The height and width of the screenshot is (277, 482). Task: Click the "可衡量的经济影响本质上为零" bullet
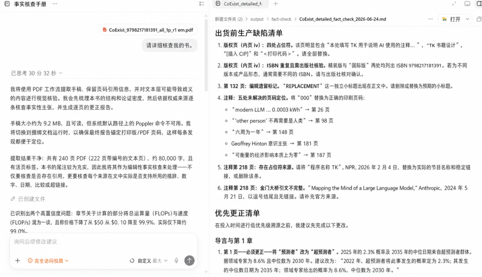(x=281, y=155)
